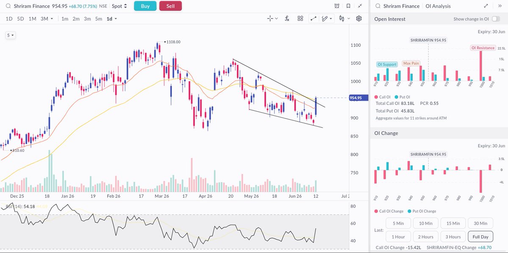The height and width of the screenshot is (253, 508).
Task: Collapse the chart with shrink arrows icon
Action: click(x=360, y=6)
